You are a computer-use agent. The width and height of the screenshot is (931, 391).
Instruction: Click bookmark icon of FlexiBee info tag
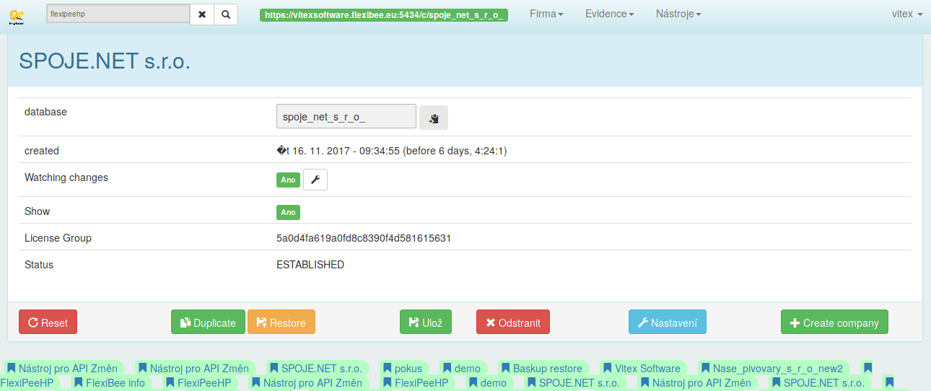coord(78,382)
